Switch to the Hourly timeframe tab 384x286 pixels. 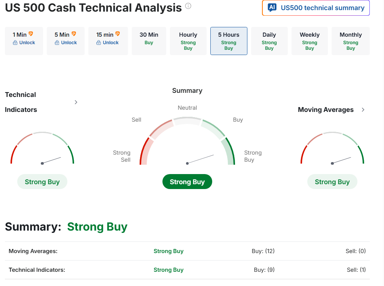[x=188, y=41]
